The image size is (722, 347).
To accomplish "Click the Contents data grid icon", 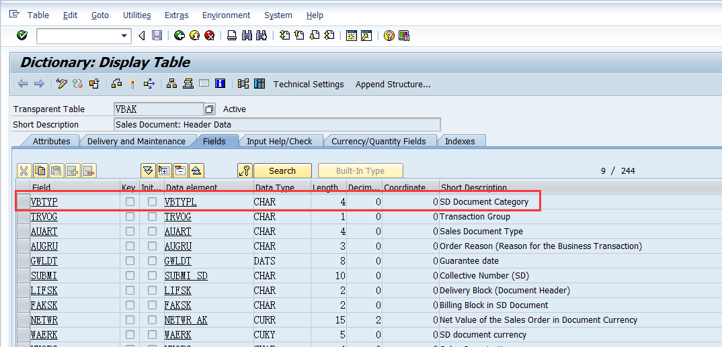I will tap(259, 84).
